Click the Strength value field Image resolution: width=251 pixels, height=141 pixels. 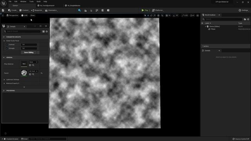coord(29,49)
